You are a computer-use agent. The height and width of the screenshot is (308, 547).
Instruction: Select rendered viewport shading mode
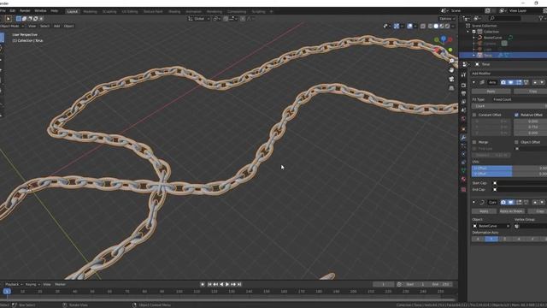click(x=447, y=27)
